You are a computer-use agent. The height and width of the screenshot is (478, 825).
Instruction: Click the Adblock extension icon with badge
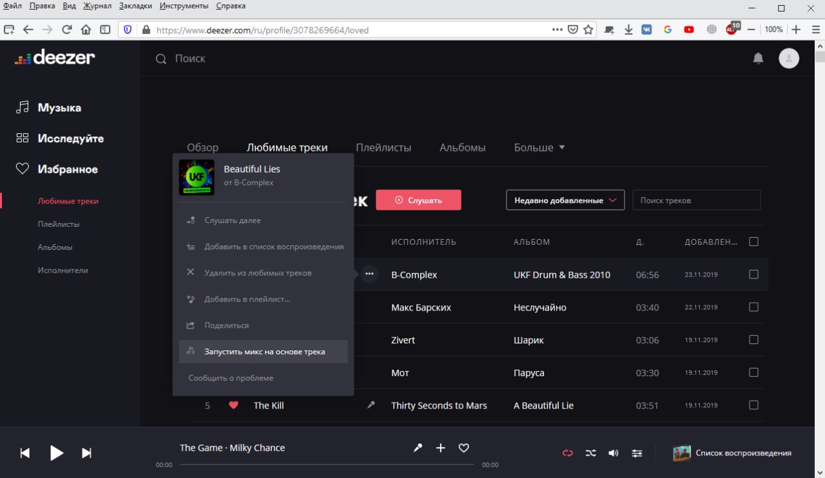pyautogui.click(x=732, y=28)
